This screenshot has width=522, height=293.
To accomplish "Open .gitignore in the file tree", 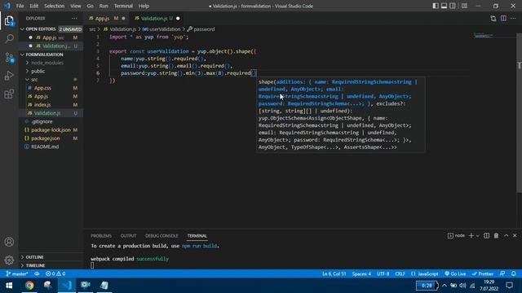I will tap(51, 121).
